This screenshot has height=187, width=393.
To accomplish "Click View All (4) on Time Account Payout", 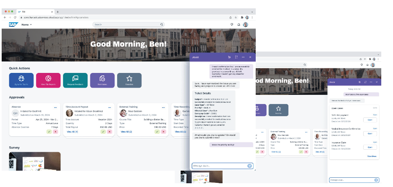I will click(73, 132).
